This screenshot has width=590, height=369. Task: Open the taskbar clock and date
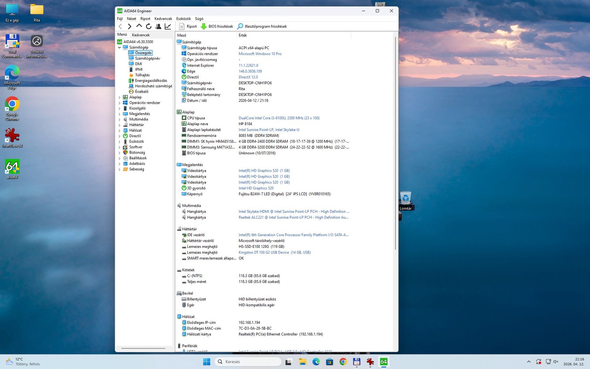[x=574, y=362]
